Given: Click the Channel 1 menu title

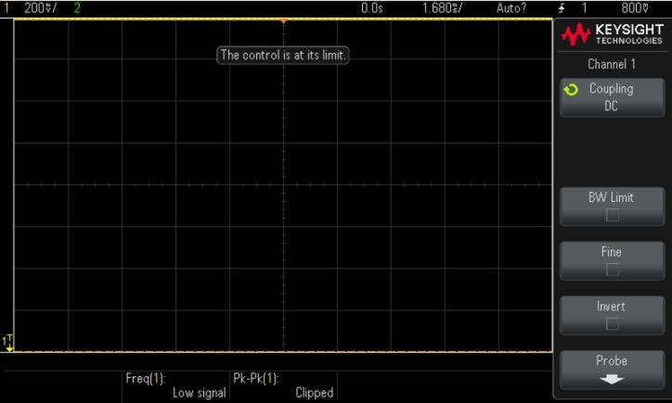Looking at the screenshot, I should tap(611, 65).
